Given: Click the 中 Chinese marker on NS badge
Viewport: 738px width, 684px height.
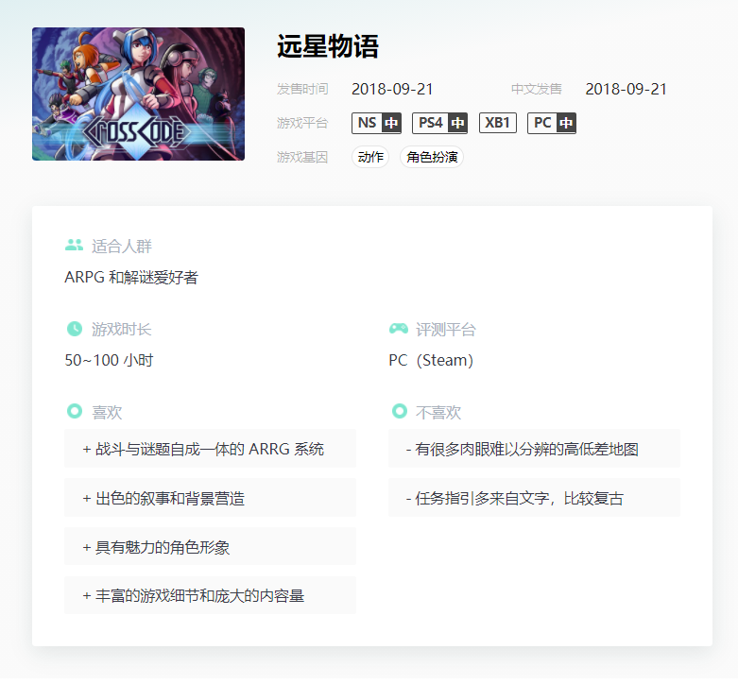Looking at the screenshot, I should click(391, 123).
